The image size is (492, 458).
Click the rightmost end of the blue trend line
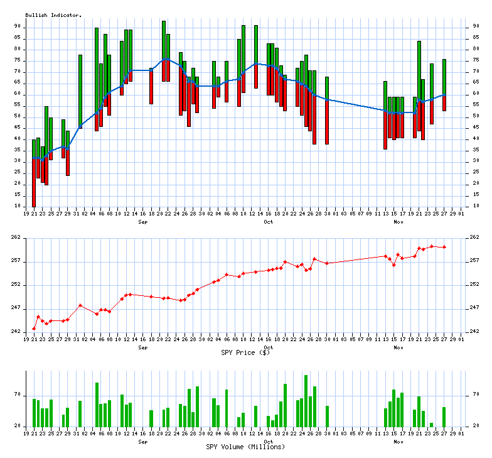[444, 95]
